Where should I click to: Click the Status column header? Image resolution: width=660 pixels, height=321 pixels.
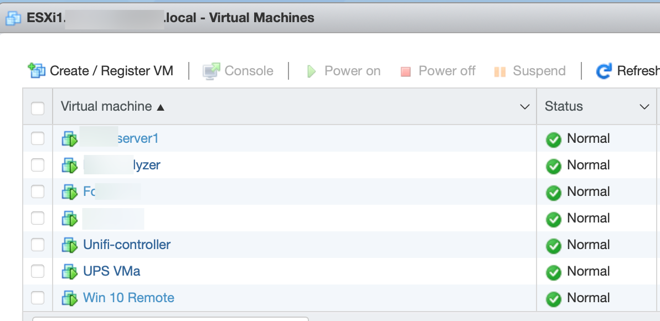pyautogui.click(x=564, y=106)
